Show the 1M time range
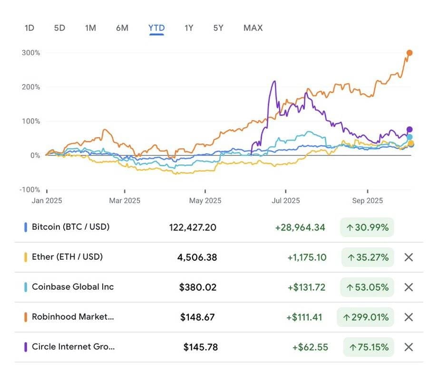Viewport: 428px width, 370px height. click(90, 28)
